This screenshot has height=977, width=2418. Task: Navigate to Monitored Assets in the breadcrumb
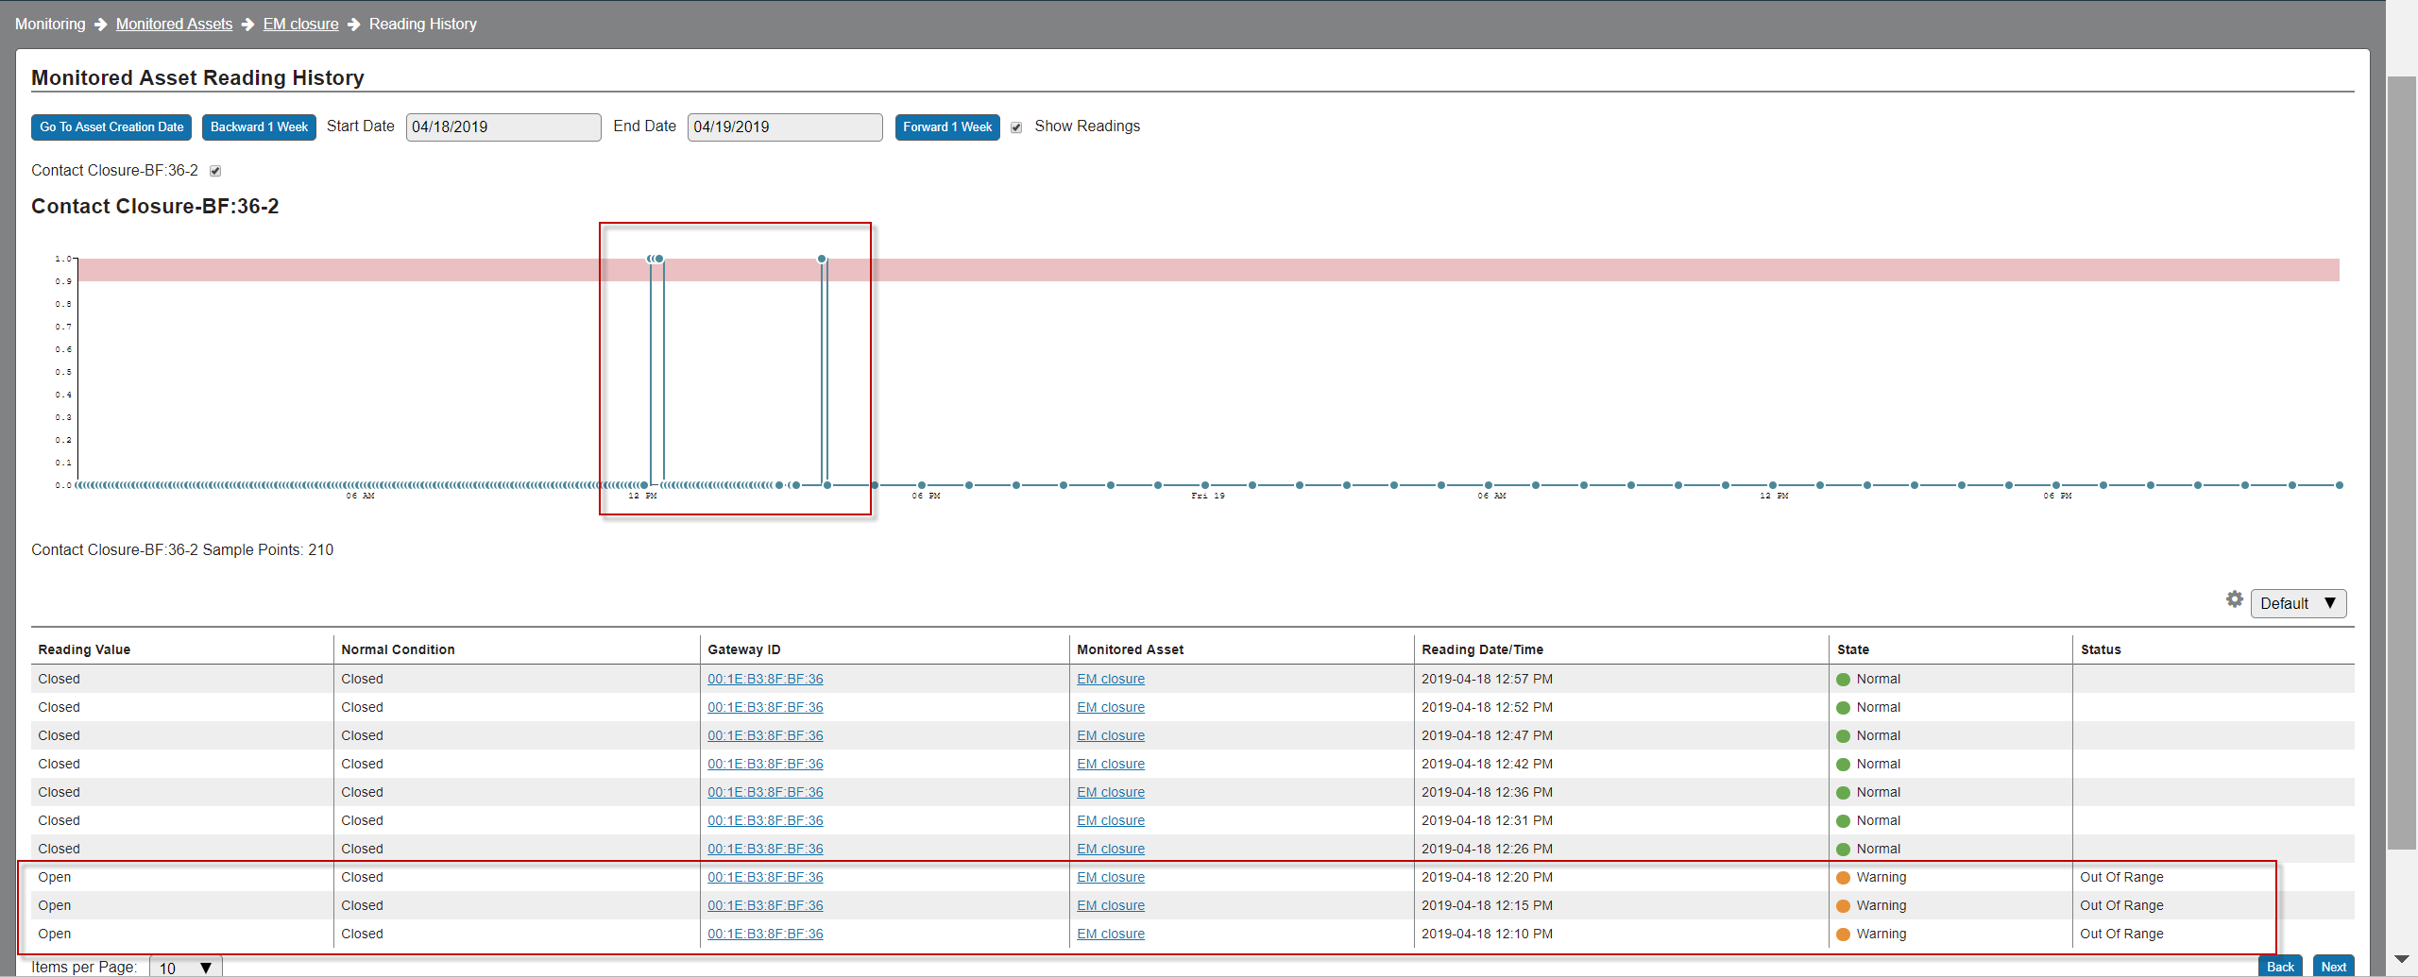click(x=173, y=24)
